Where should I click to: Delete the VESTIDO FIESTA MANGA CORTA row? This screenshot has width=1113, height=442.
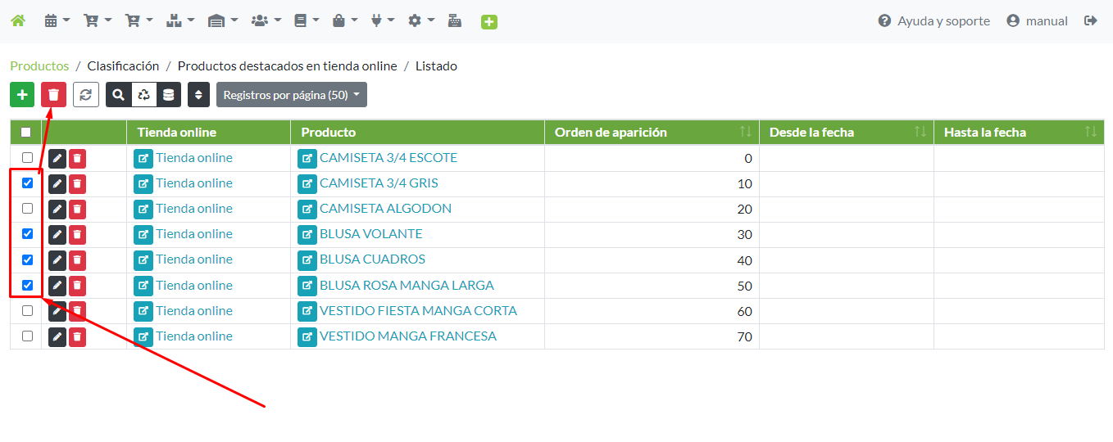coord(77,311)
